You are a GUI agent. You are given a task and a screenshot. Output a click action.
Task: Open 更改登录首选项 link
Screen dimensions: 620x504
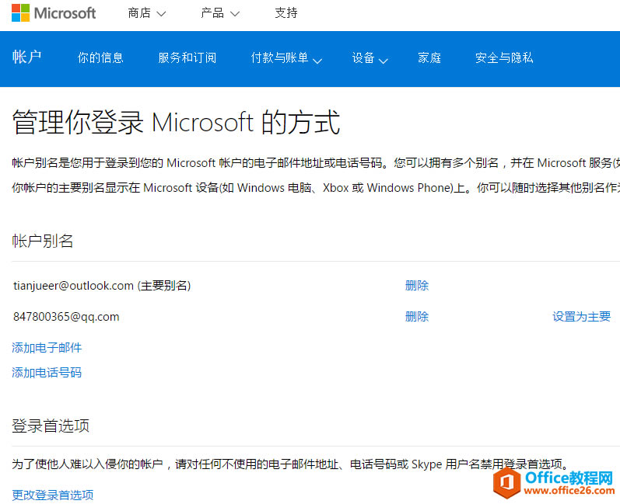[x=53, y=495]
